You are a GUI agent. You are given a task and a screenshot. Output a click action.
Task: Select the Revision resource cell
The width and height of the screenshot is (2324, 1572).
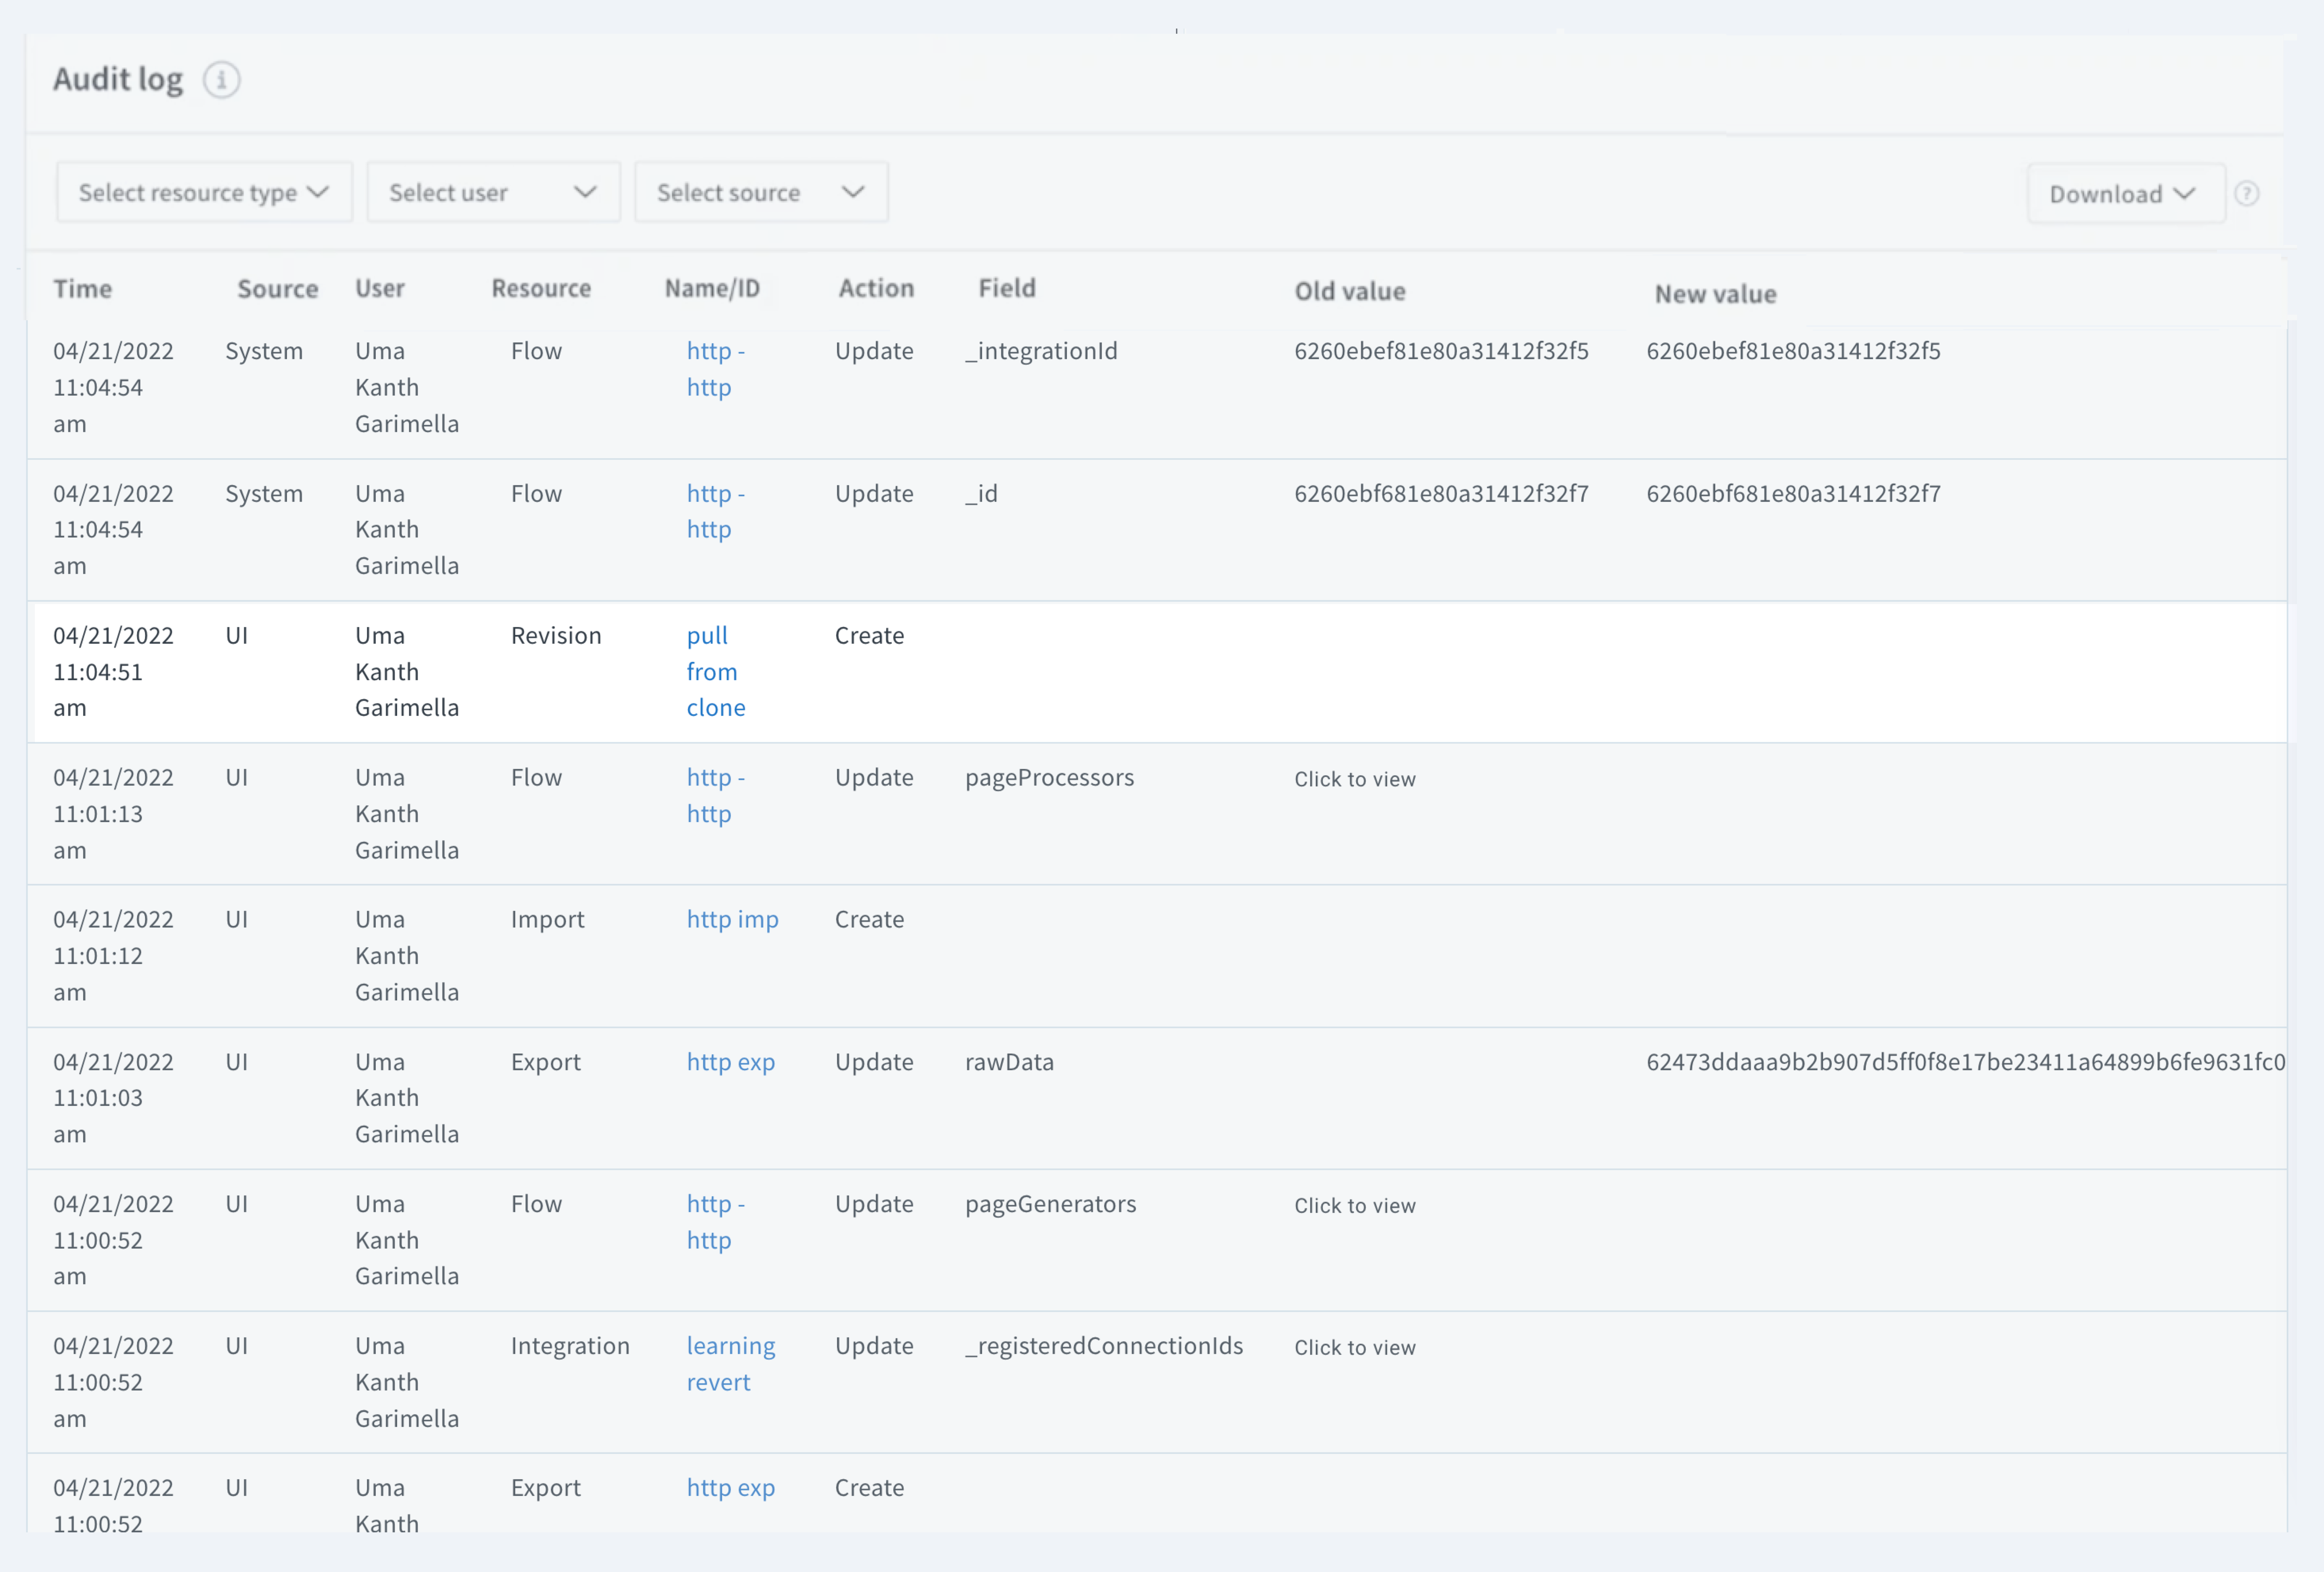pos(556,636)
